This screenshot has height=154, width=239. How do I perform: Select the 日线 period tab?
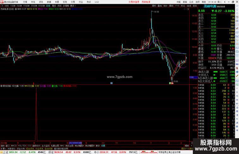tap(48, 6)
